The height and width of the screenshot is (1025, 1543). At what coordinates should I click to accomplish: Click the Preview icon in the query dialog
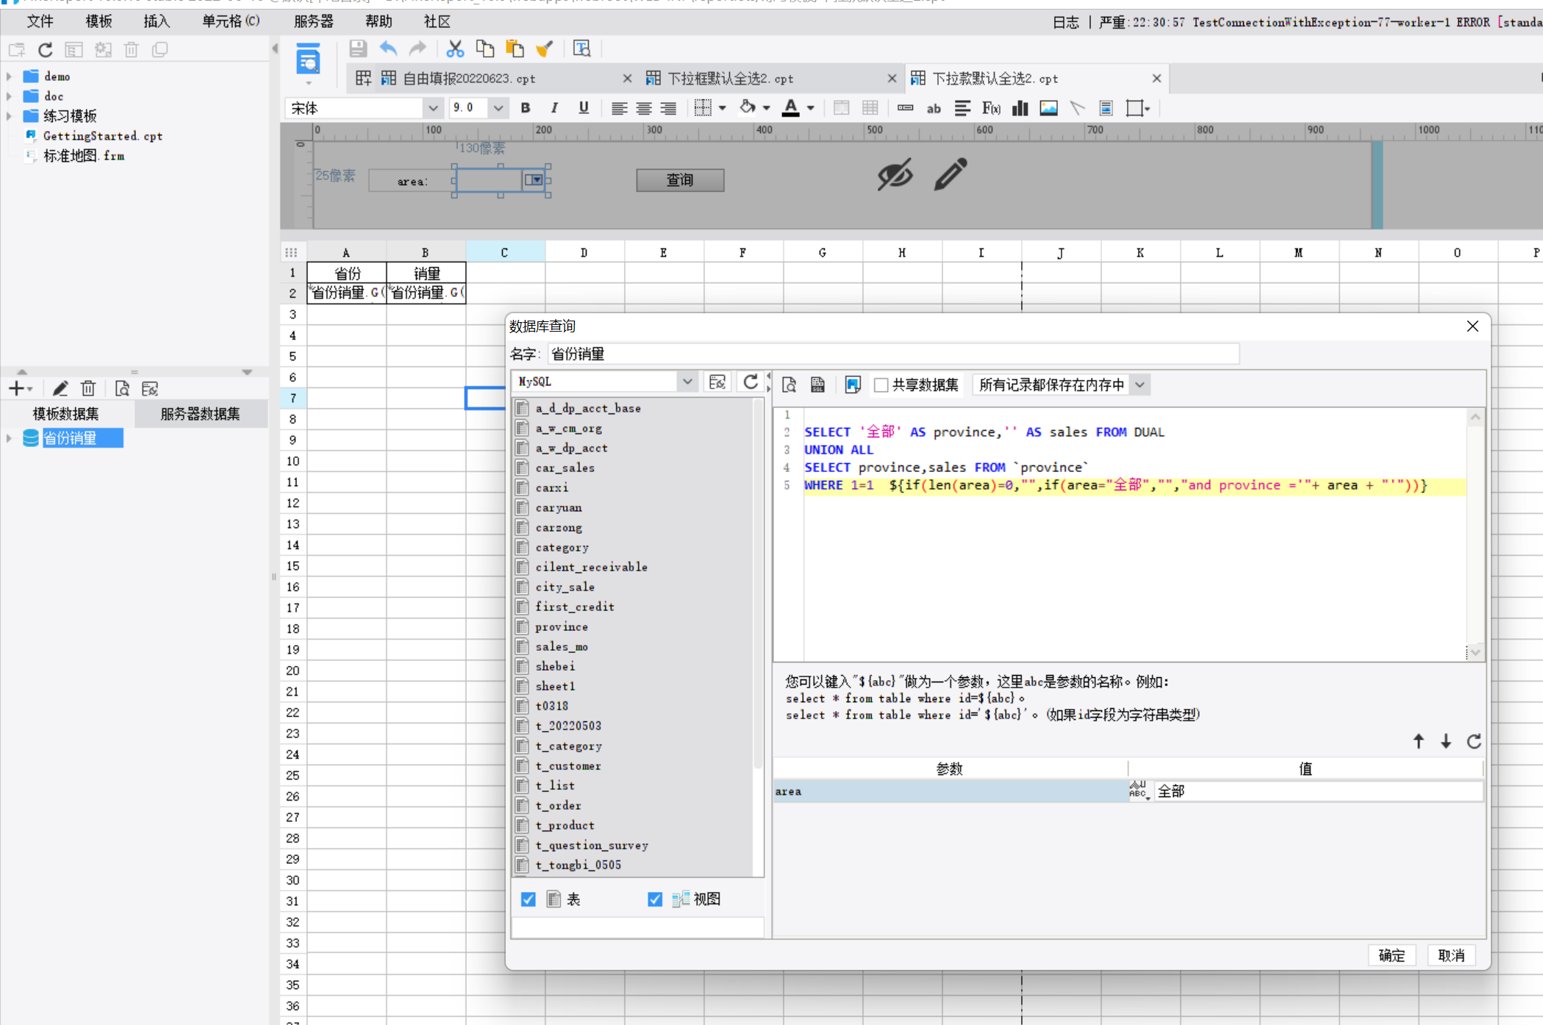[789, 385]
